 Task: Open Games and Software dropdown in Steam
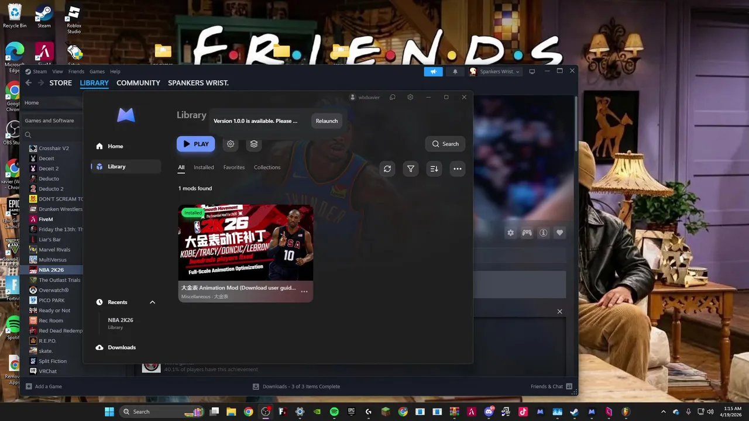[51, 120]
